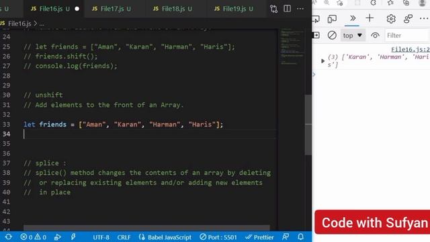Expand the logged array in console

tap(322, 61)
